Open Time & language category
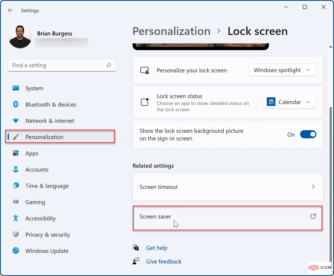The image size is (334, 276). pos(61,186)
